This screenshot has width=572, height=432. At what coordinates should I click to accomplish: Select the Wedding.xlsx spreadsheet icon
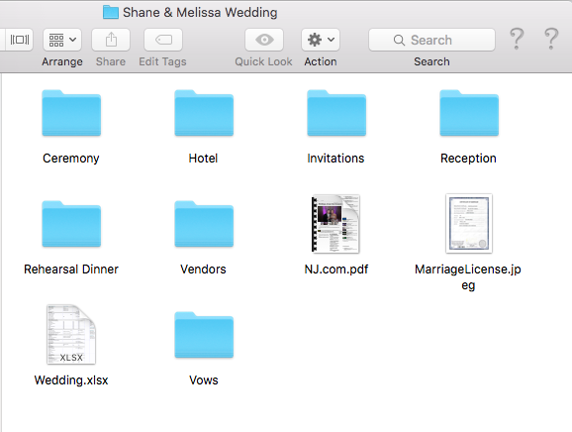coord(71,335)
